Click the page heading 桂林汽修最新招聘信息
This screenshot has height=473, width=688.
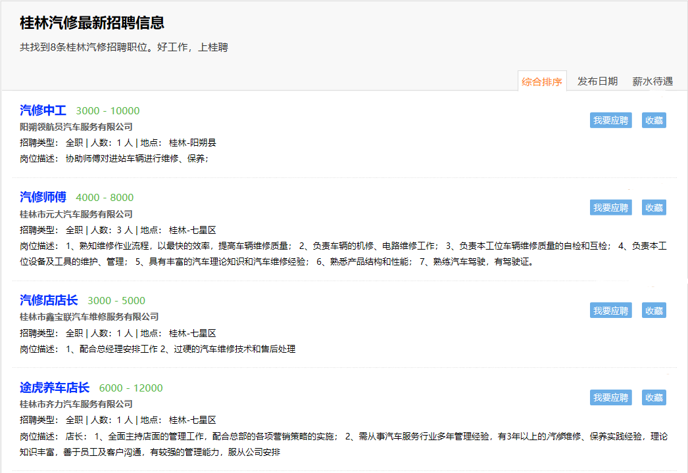[x=92, y=23]
